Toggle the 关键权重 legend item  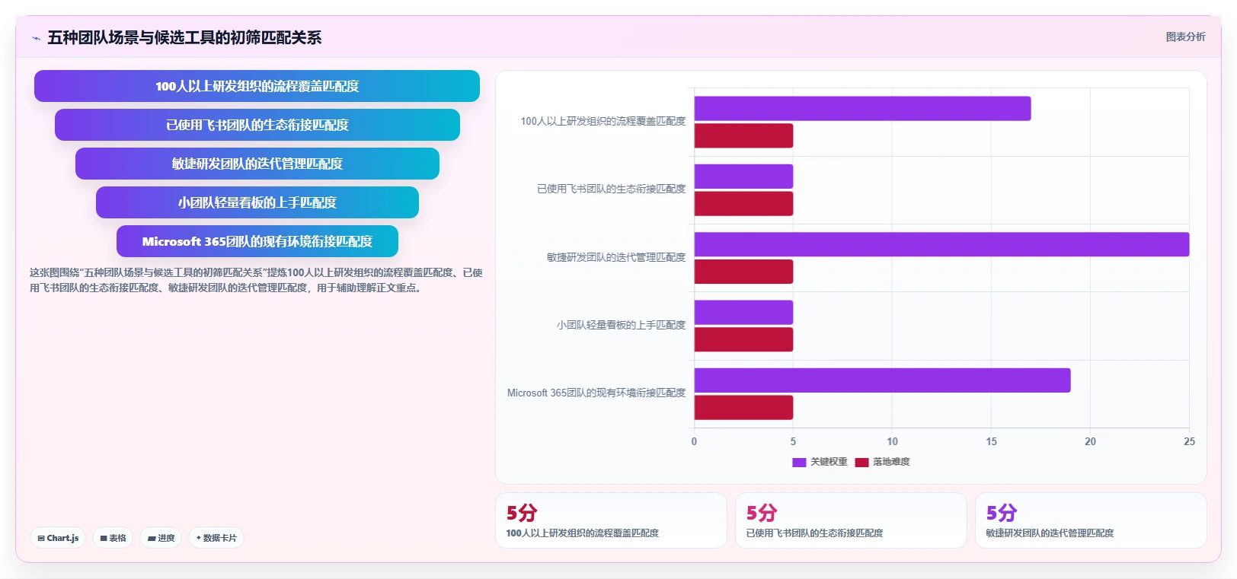point(820,462)
